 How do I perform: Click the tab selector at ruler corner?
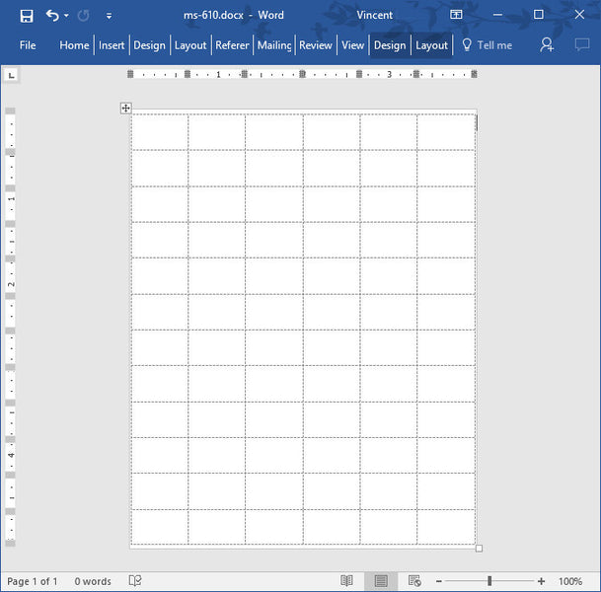[11, 75]
